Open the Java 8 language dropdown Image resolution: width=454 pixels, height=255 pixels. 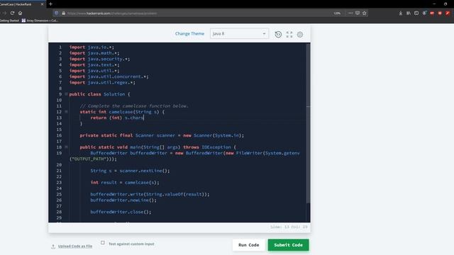pos(239,33)
